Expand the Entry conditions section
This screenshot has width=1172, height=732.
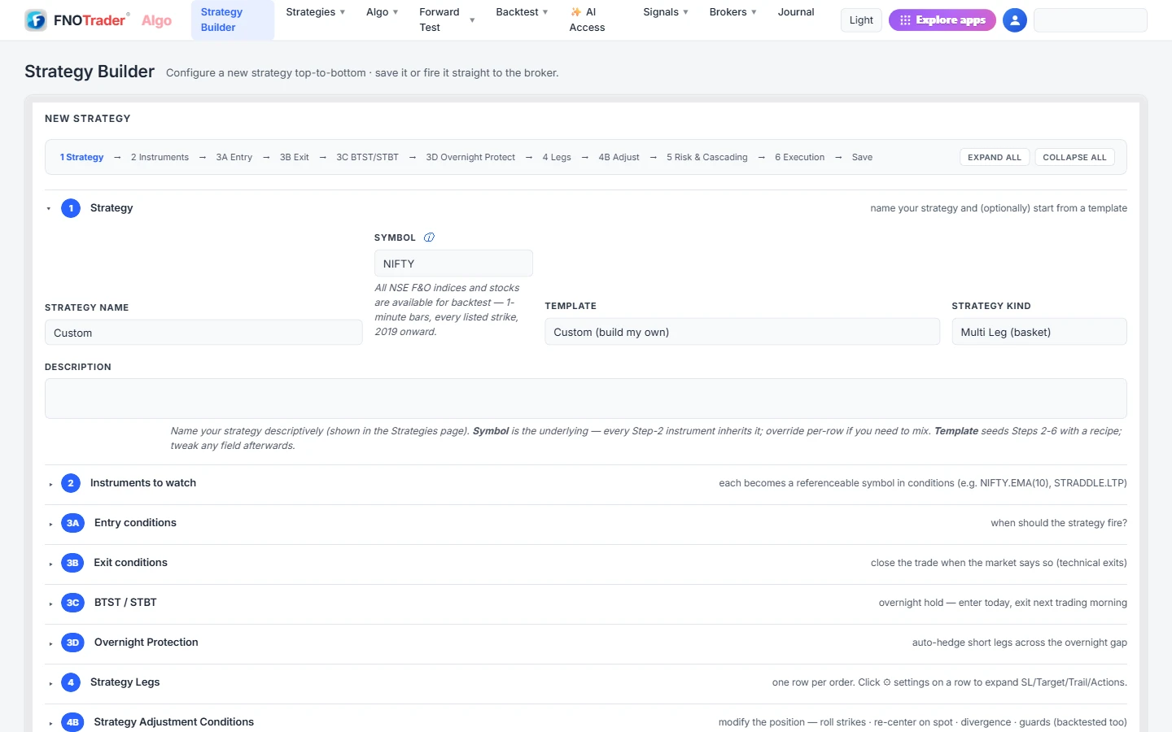click(x=50, y=524)
